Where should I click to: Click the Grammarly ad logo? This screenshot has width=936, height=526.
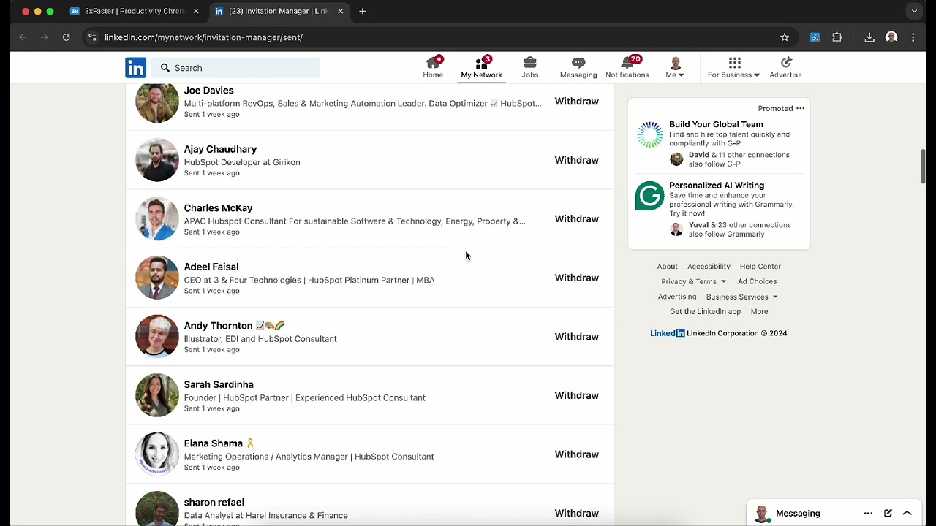point(649,196)
